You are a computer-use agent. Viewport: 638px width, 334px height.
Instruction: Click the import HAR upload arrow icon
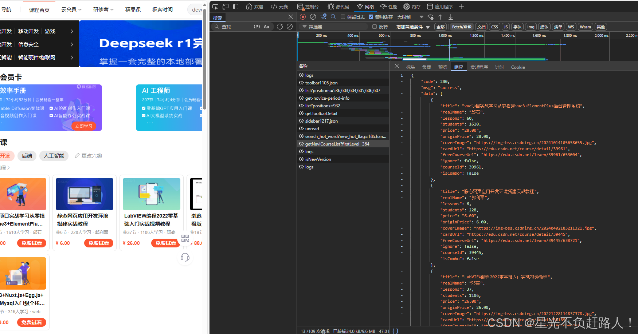point(440,17)
